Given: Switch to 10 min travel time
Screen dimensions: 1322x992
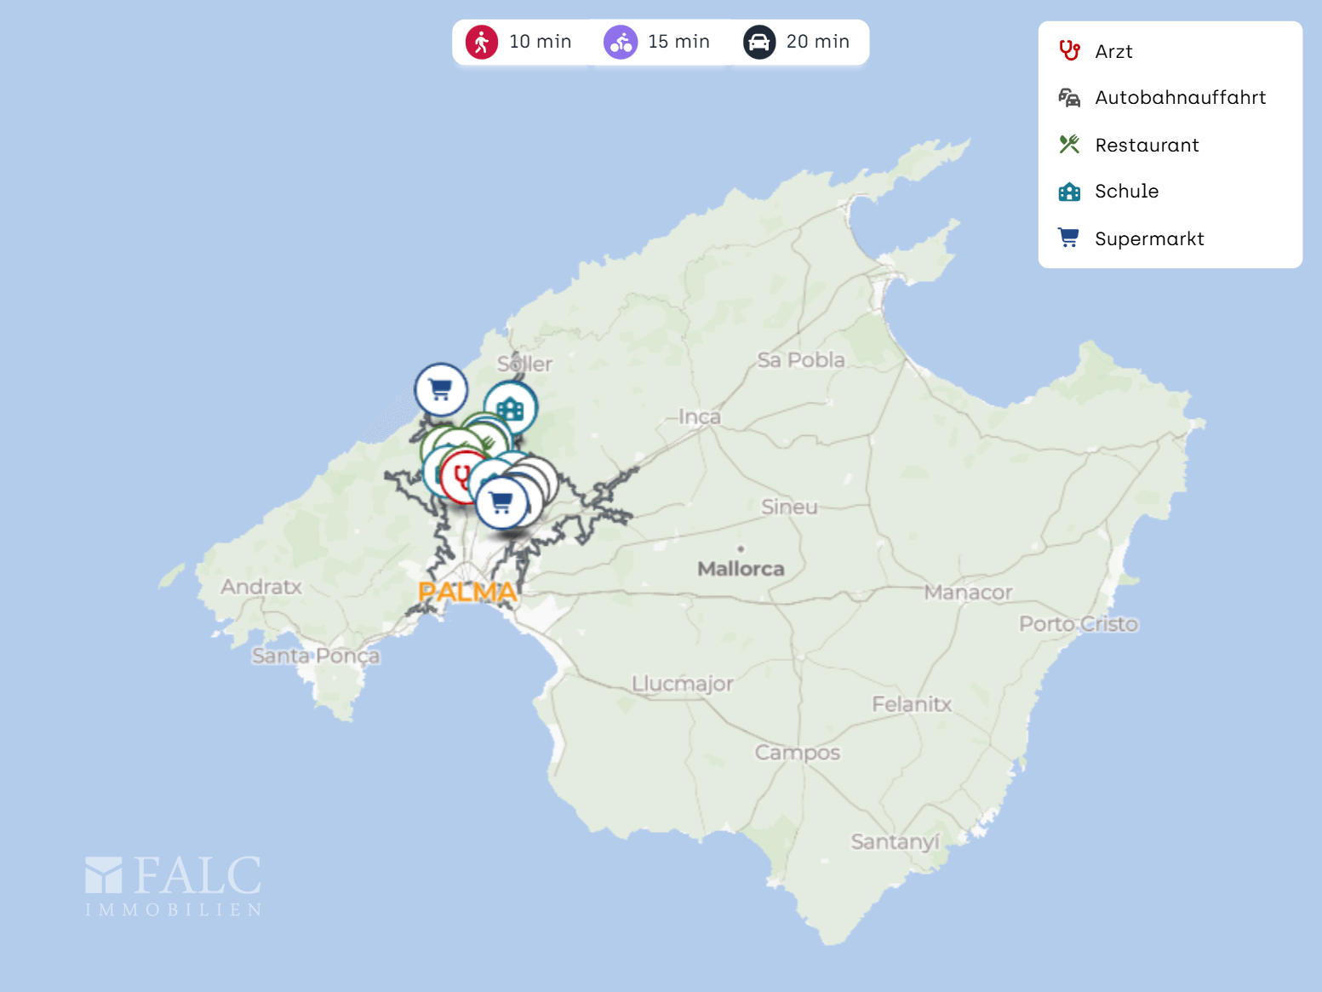Looking at the screenshot, I should pos(540,42).
